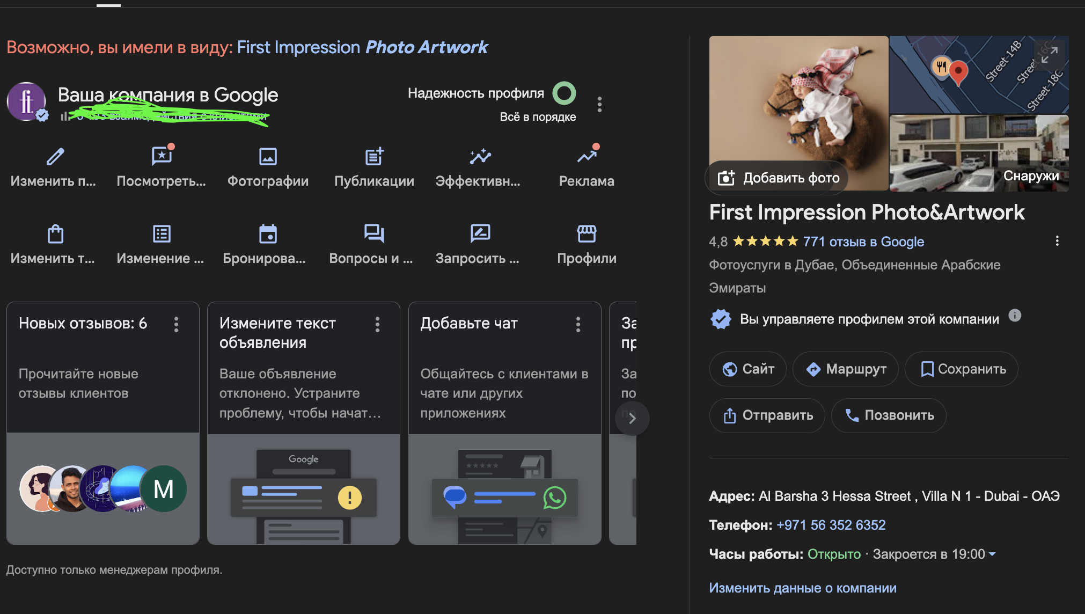Click the info icon beside profile management notice
The image size is (1085, 614).
click(x=1015, y=316)
